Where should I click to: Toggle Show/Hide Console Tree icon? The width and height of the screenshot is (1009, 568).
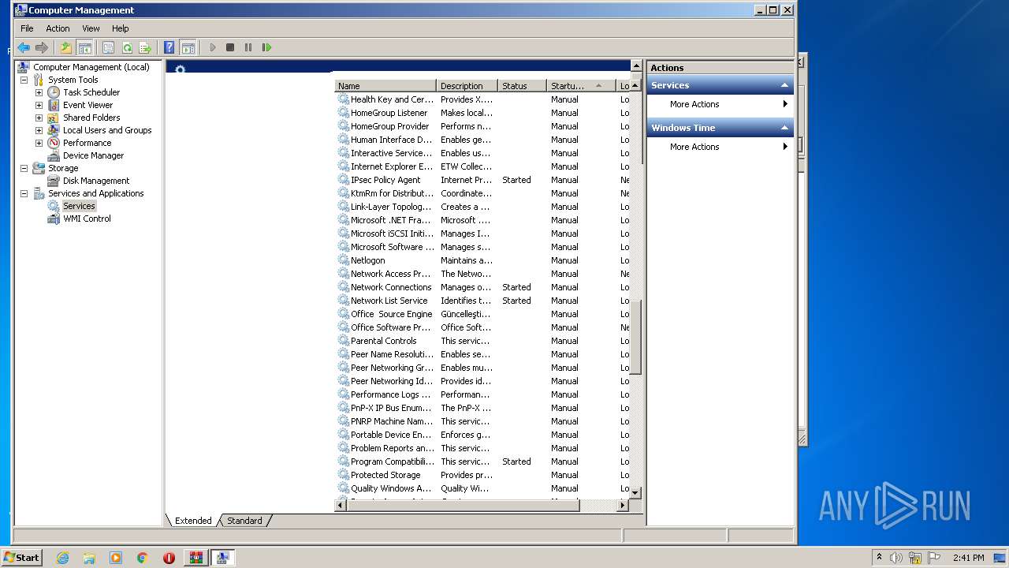click(x=84, y=47)
